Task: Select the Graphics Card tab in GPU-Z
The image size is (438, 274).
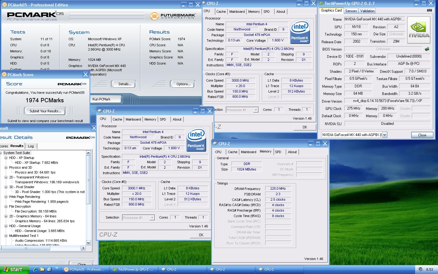Action: click(331, 10)
